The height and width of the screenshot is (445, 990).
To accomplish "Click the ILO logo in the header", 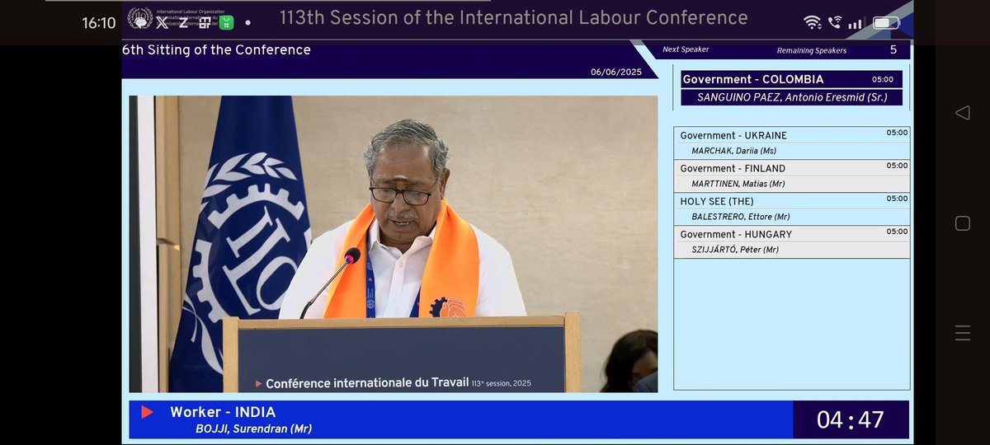I will click(x=140, y=18).
